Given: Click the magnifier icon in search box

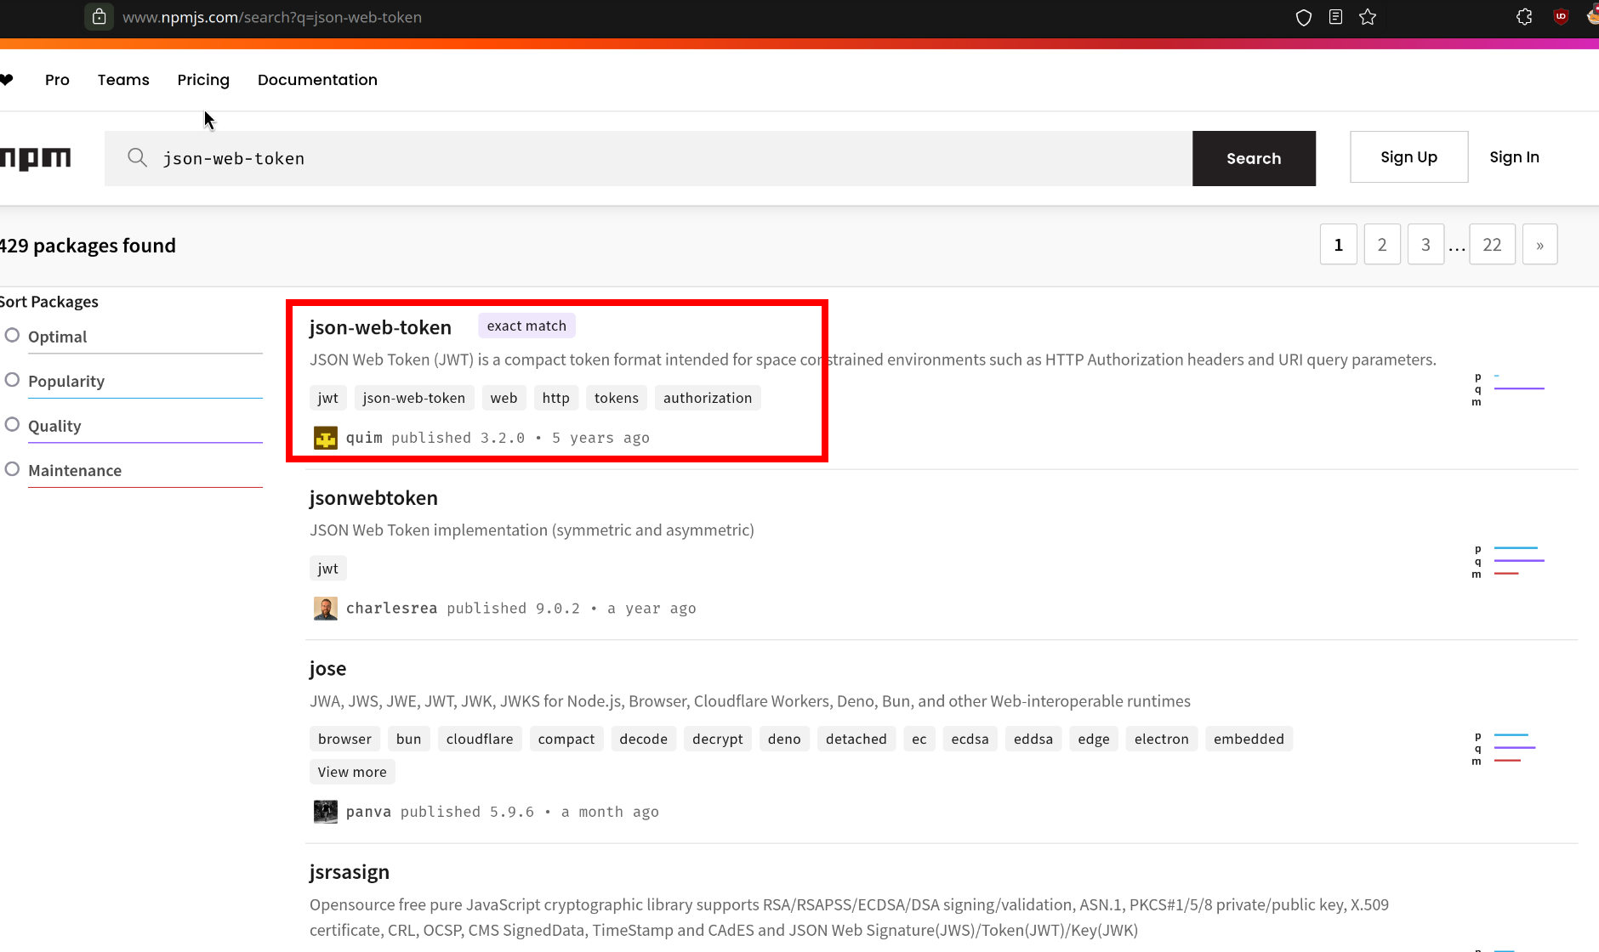Looking at the screenshot, I should (137, 157).
